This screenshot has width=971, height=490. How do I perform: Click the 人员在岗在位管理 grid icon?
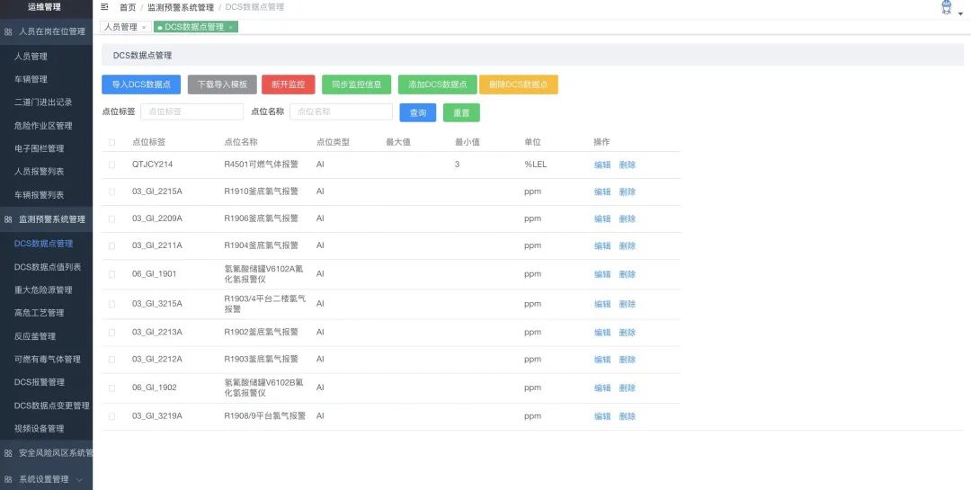point(8,31)
